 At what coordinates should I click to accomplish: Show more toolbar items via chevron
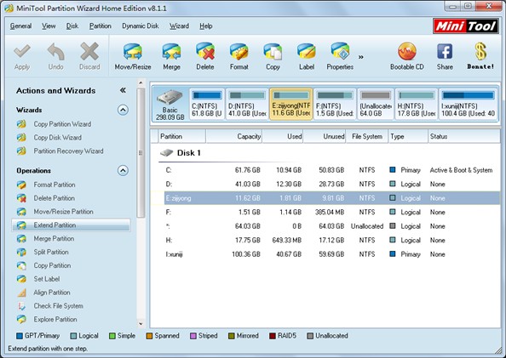[x=361, y=57]
